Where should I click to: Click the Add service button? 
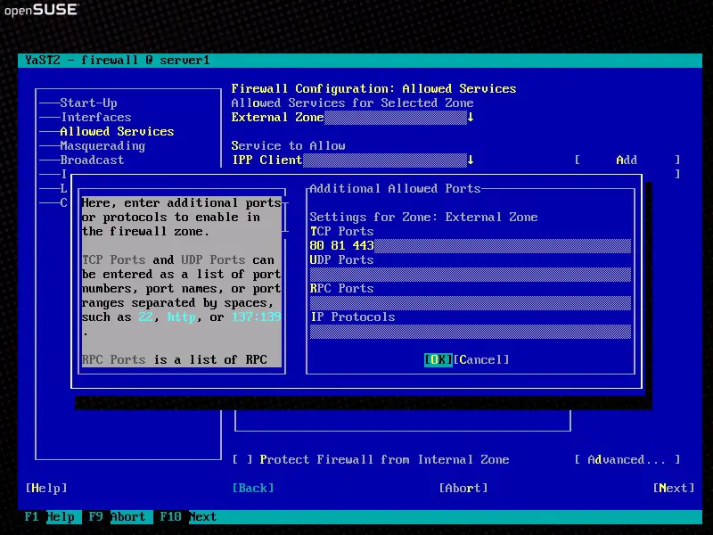click(x=627, y=160)
